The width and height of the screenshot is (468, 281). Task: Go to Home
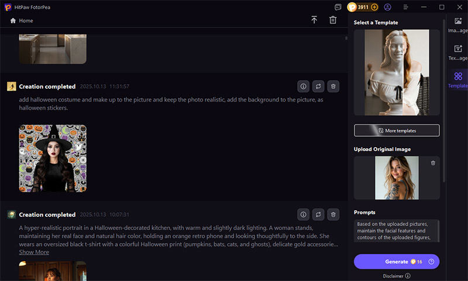pos(22,20)
